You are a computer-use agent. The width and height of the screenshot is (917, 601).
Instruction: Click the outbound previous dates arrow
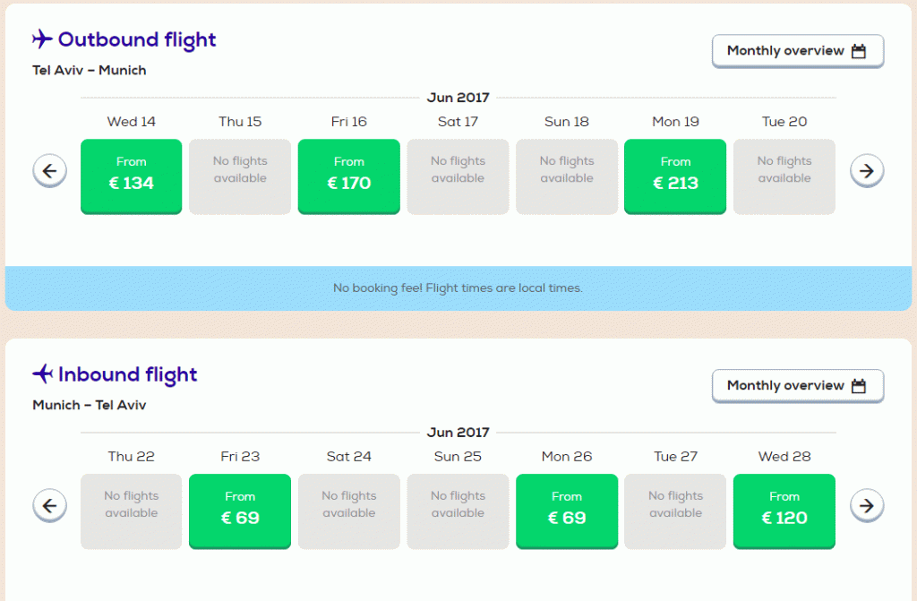(x=50, y=171)
